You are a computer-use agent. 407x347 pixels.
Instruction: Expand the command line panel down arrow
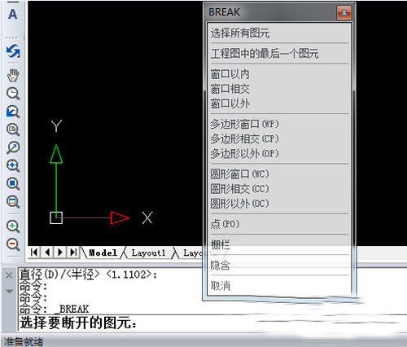9,292
